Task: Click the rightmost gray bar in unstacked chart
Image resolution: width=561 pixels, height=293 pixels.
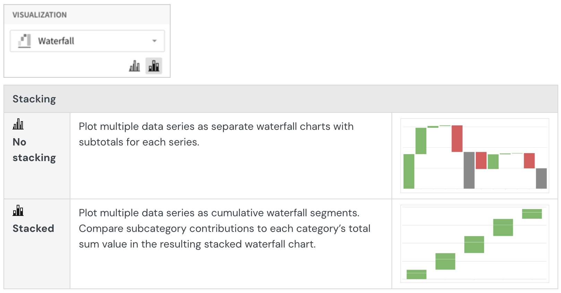Action: tap(541, 178)
